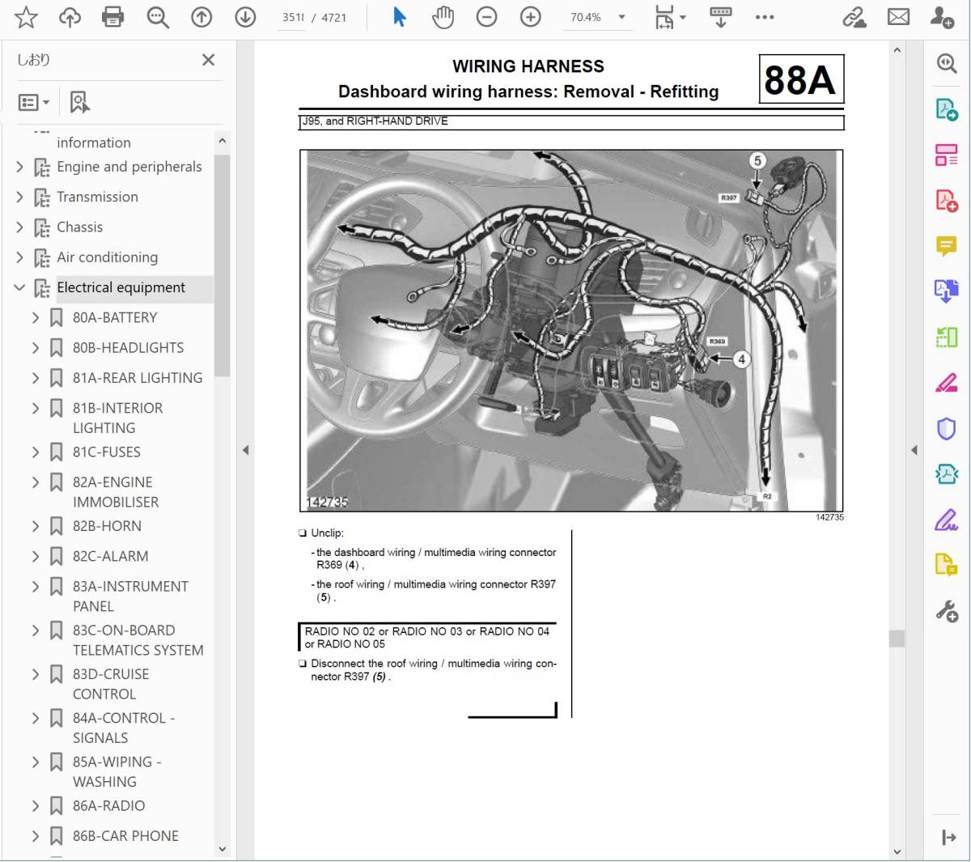Print the document using the printer icon
The width and height of the screenshot is (971, 862).
(113, 17)
